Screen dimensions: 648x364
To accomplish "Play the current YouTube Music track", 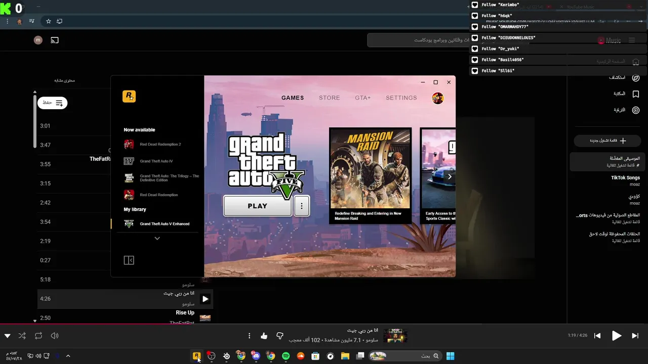I will pyautogui.click(x=616, y=336).
